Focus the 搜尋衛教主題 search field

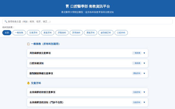click(x=87, y=22)
